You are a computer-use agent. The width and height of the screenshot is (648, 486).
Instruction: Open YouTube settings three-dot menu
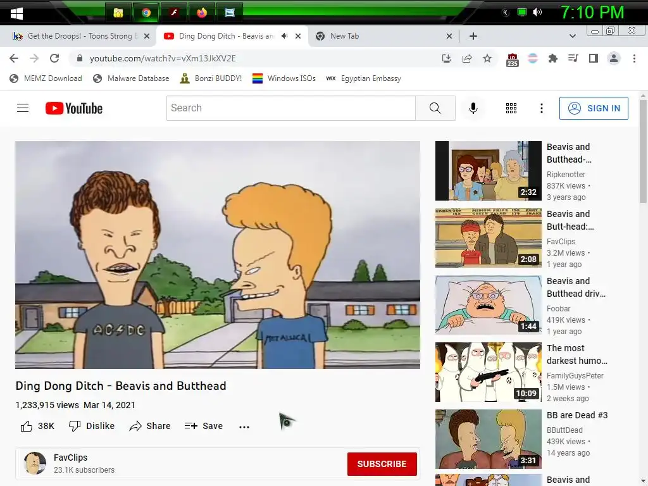(x=542, y=108)
